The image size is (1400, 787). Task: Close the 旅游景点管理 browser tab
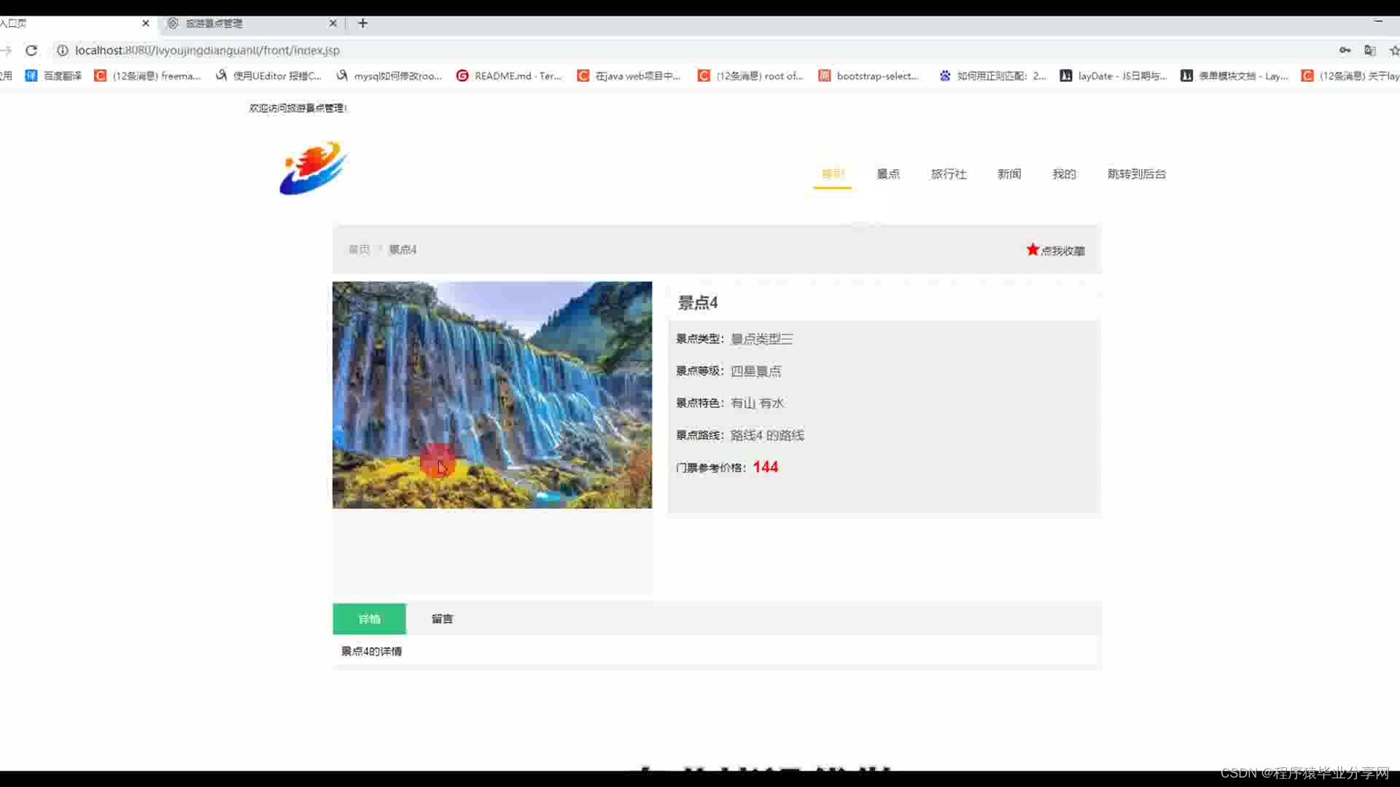[x=333, y=23]
